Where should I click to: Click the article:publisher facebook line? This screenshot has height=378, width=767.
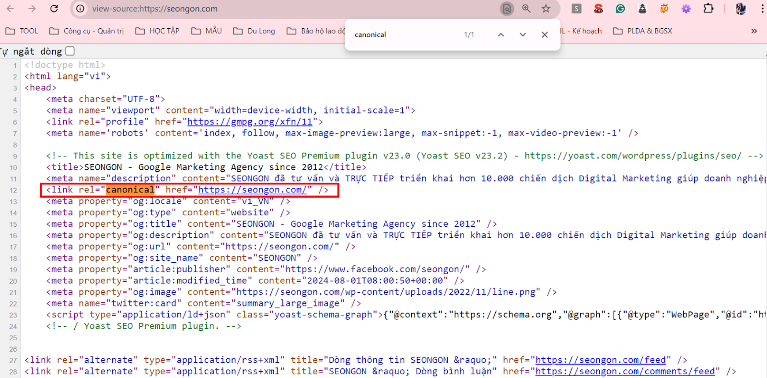point(266,269)
